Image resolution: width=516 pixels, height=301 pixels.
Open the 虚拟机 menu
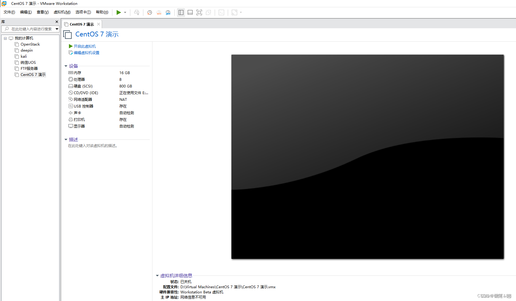62,12
